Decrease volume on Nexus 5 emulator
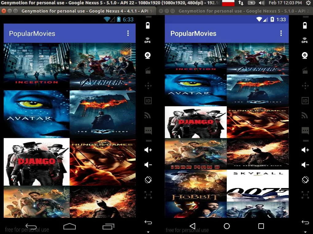This screenshot has height=234, width=313. [x=305, y=165]
